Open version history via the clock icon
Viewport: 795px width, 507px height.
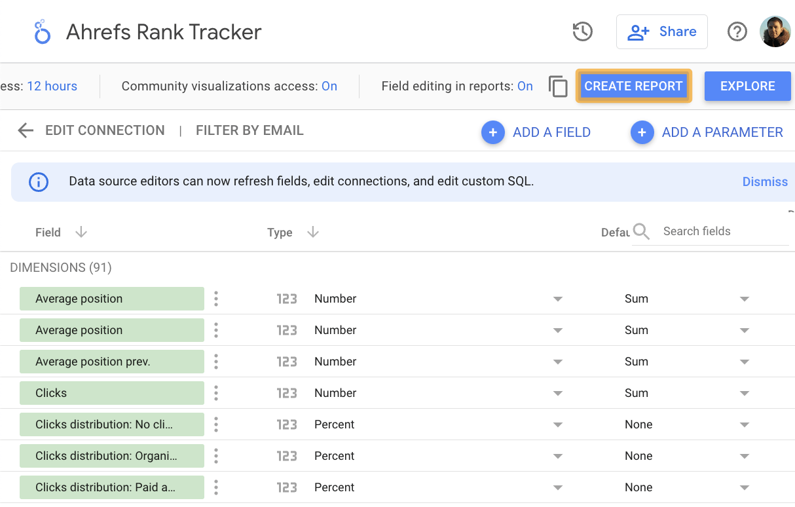[582, 31]
